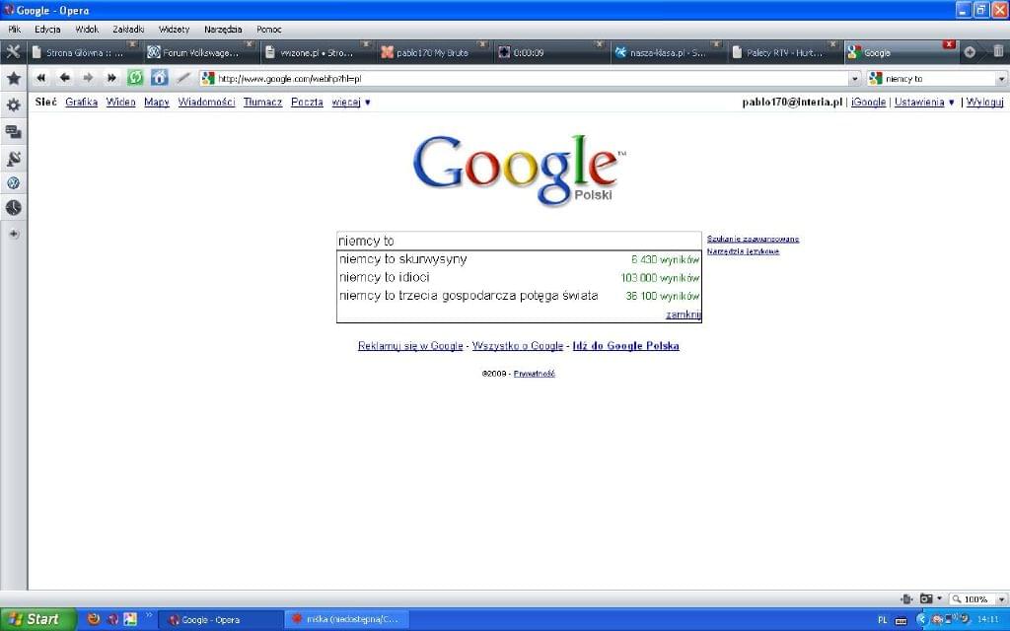
Task: Open closed tabs trash can
Action: [998, 51]
